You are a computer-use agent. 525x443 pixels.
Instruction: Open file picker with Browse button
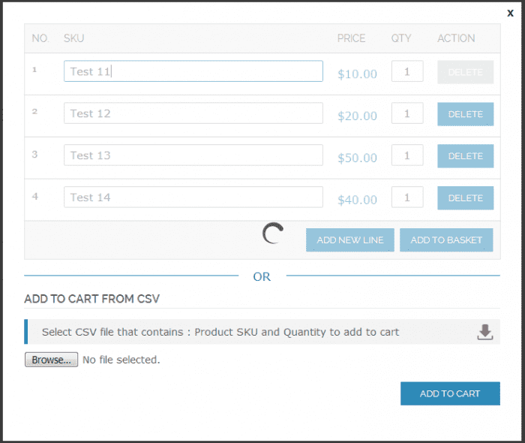tap(51, 360)
